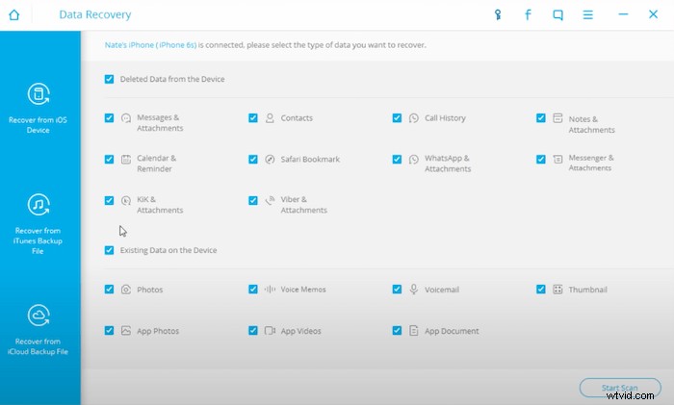The image size is (674, 405).
Task: Uncheck the Photos checkbox
Action: click(x=109, y=289)
